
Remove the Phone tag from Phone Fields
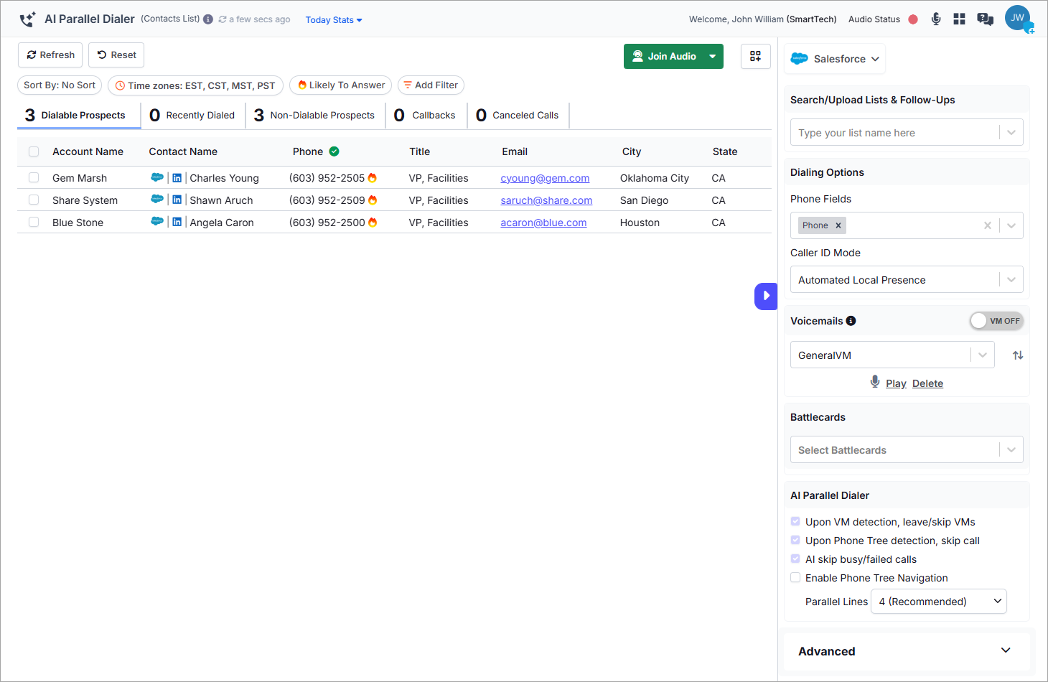pos(838,225)
